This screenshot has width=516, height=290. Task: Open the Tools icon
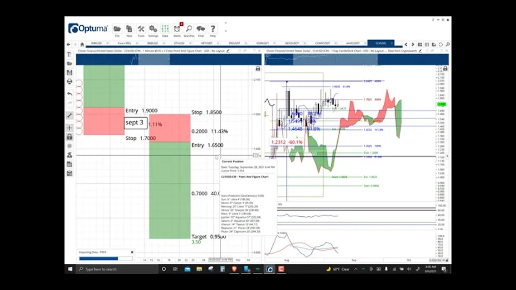pyautogui.click(x=141, y=29)
